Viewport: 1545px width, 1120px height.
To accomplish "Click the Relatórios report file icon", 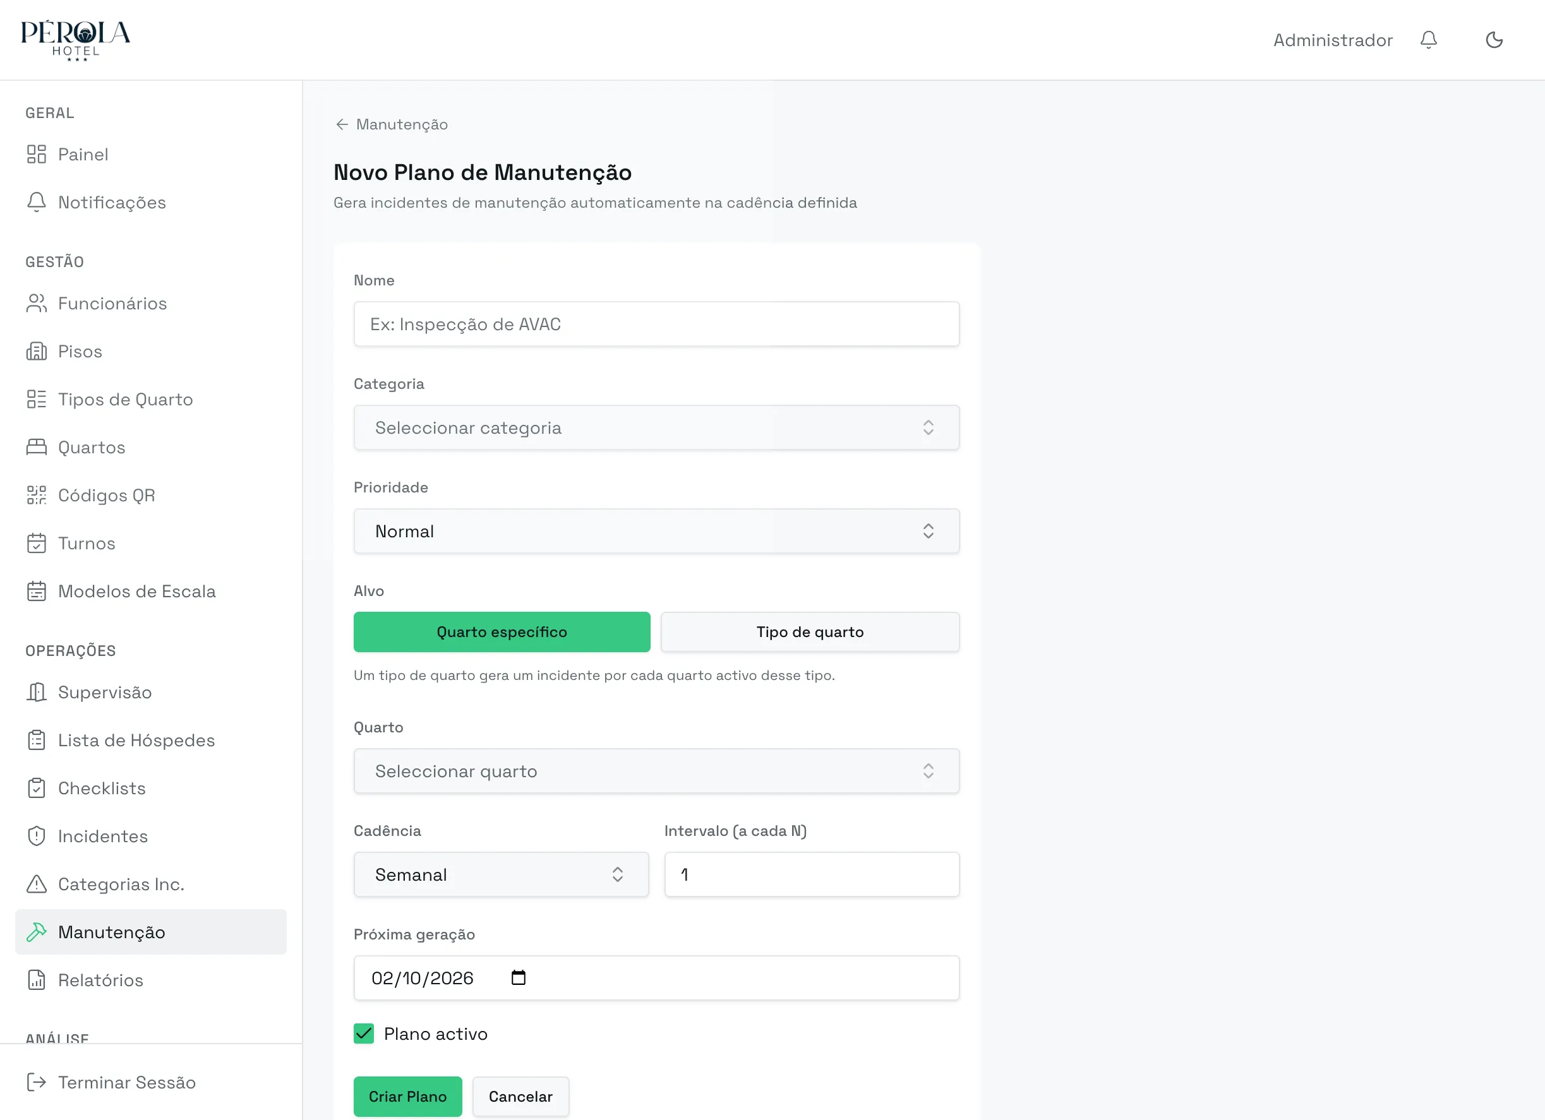I will [37, 980].
